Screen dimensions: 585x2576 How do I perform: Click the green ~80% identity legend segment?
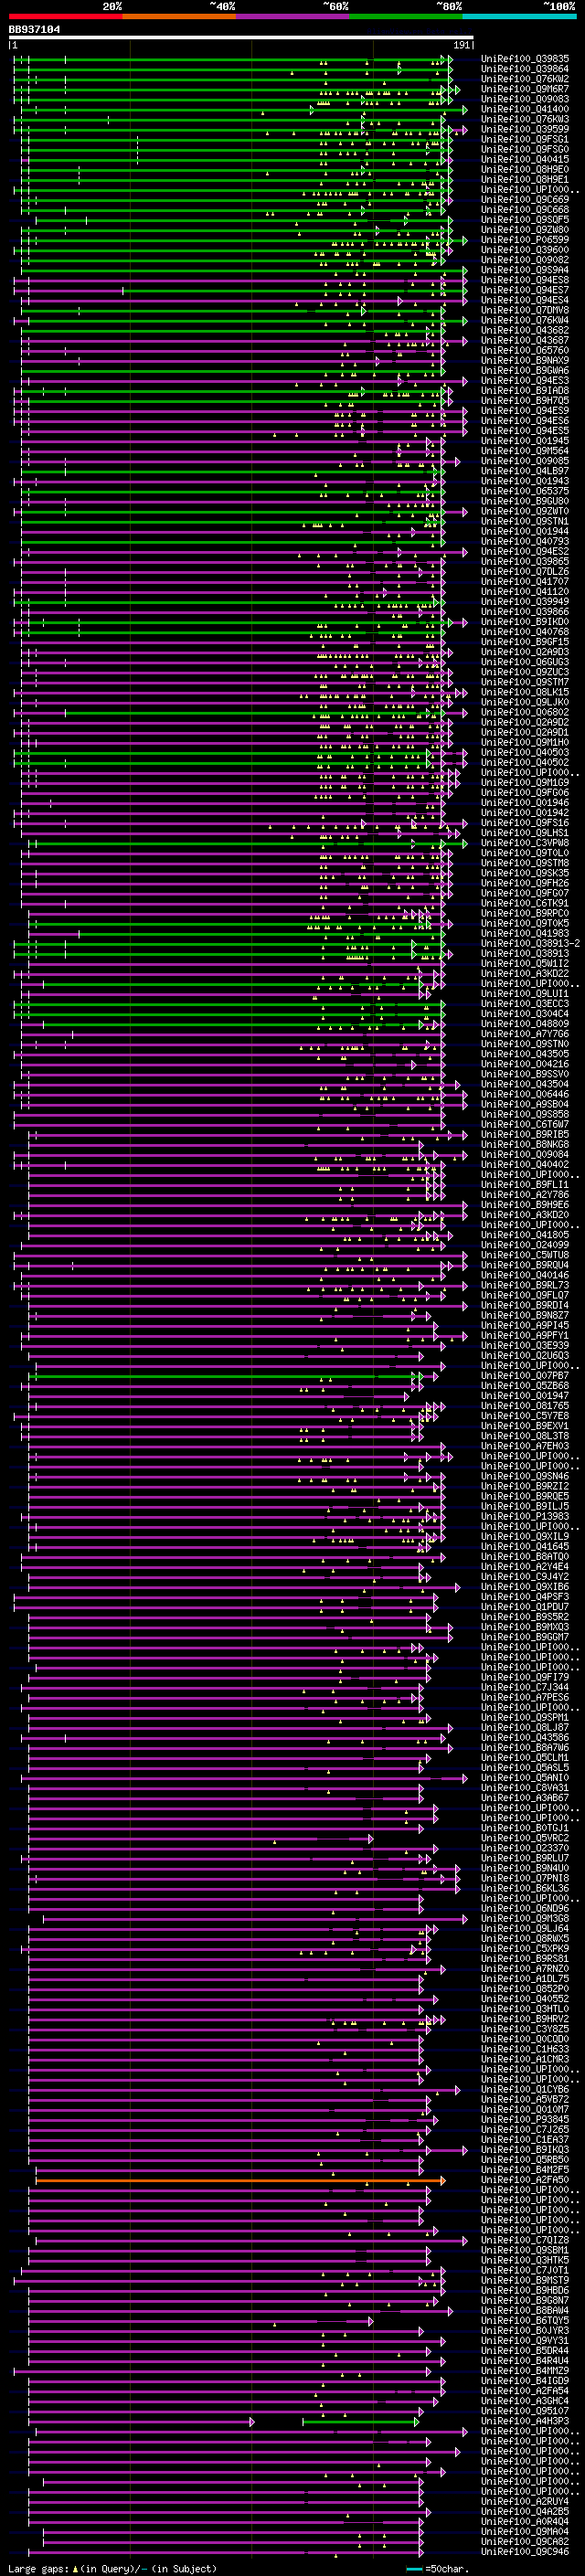[x=406, y=17]
